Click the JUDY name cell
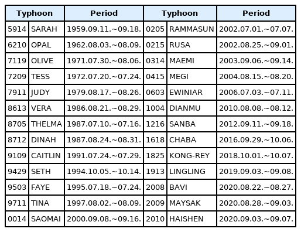301x232 pixels. click(46, 93)
